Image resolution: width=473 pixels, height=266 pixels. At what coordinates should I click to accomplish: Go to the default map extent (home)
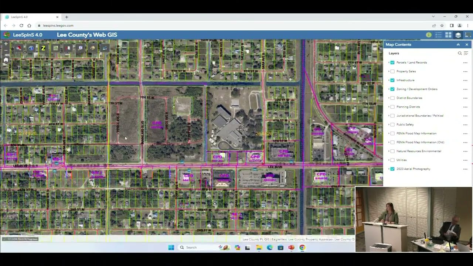tap(6, 59)
